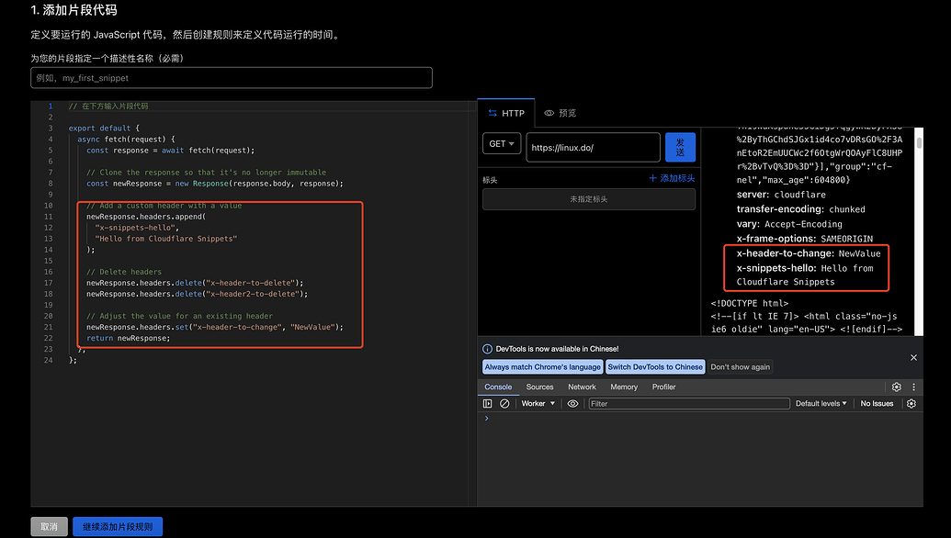Open console settings gear next to No Issues
The width and height of the screenshot is (951, 538).
(911, 404)
